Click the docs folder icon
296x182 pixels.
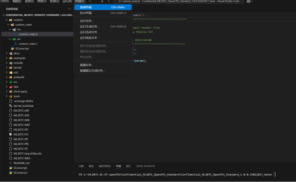pos(11,53)
